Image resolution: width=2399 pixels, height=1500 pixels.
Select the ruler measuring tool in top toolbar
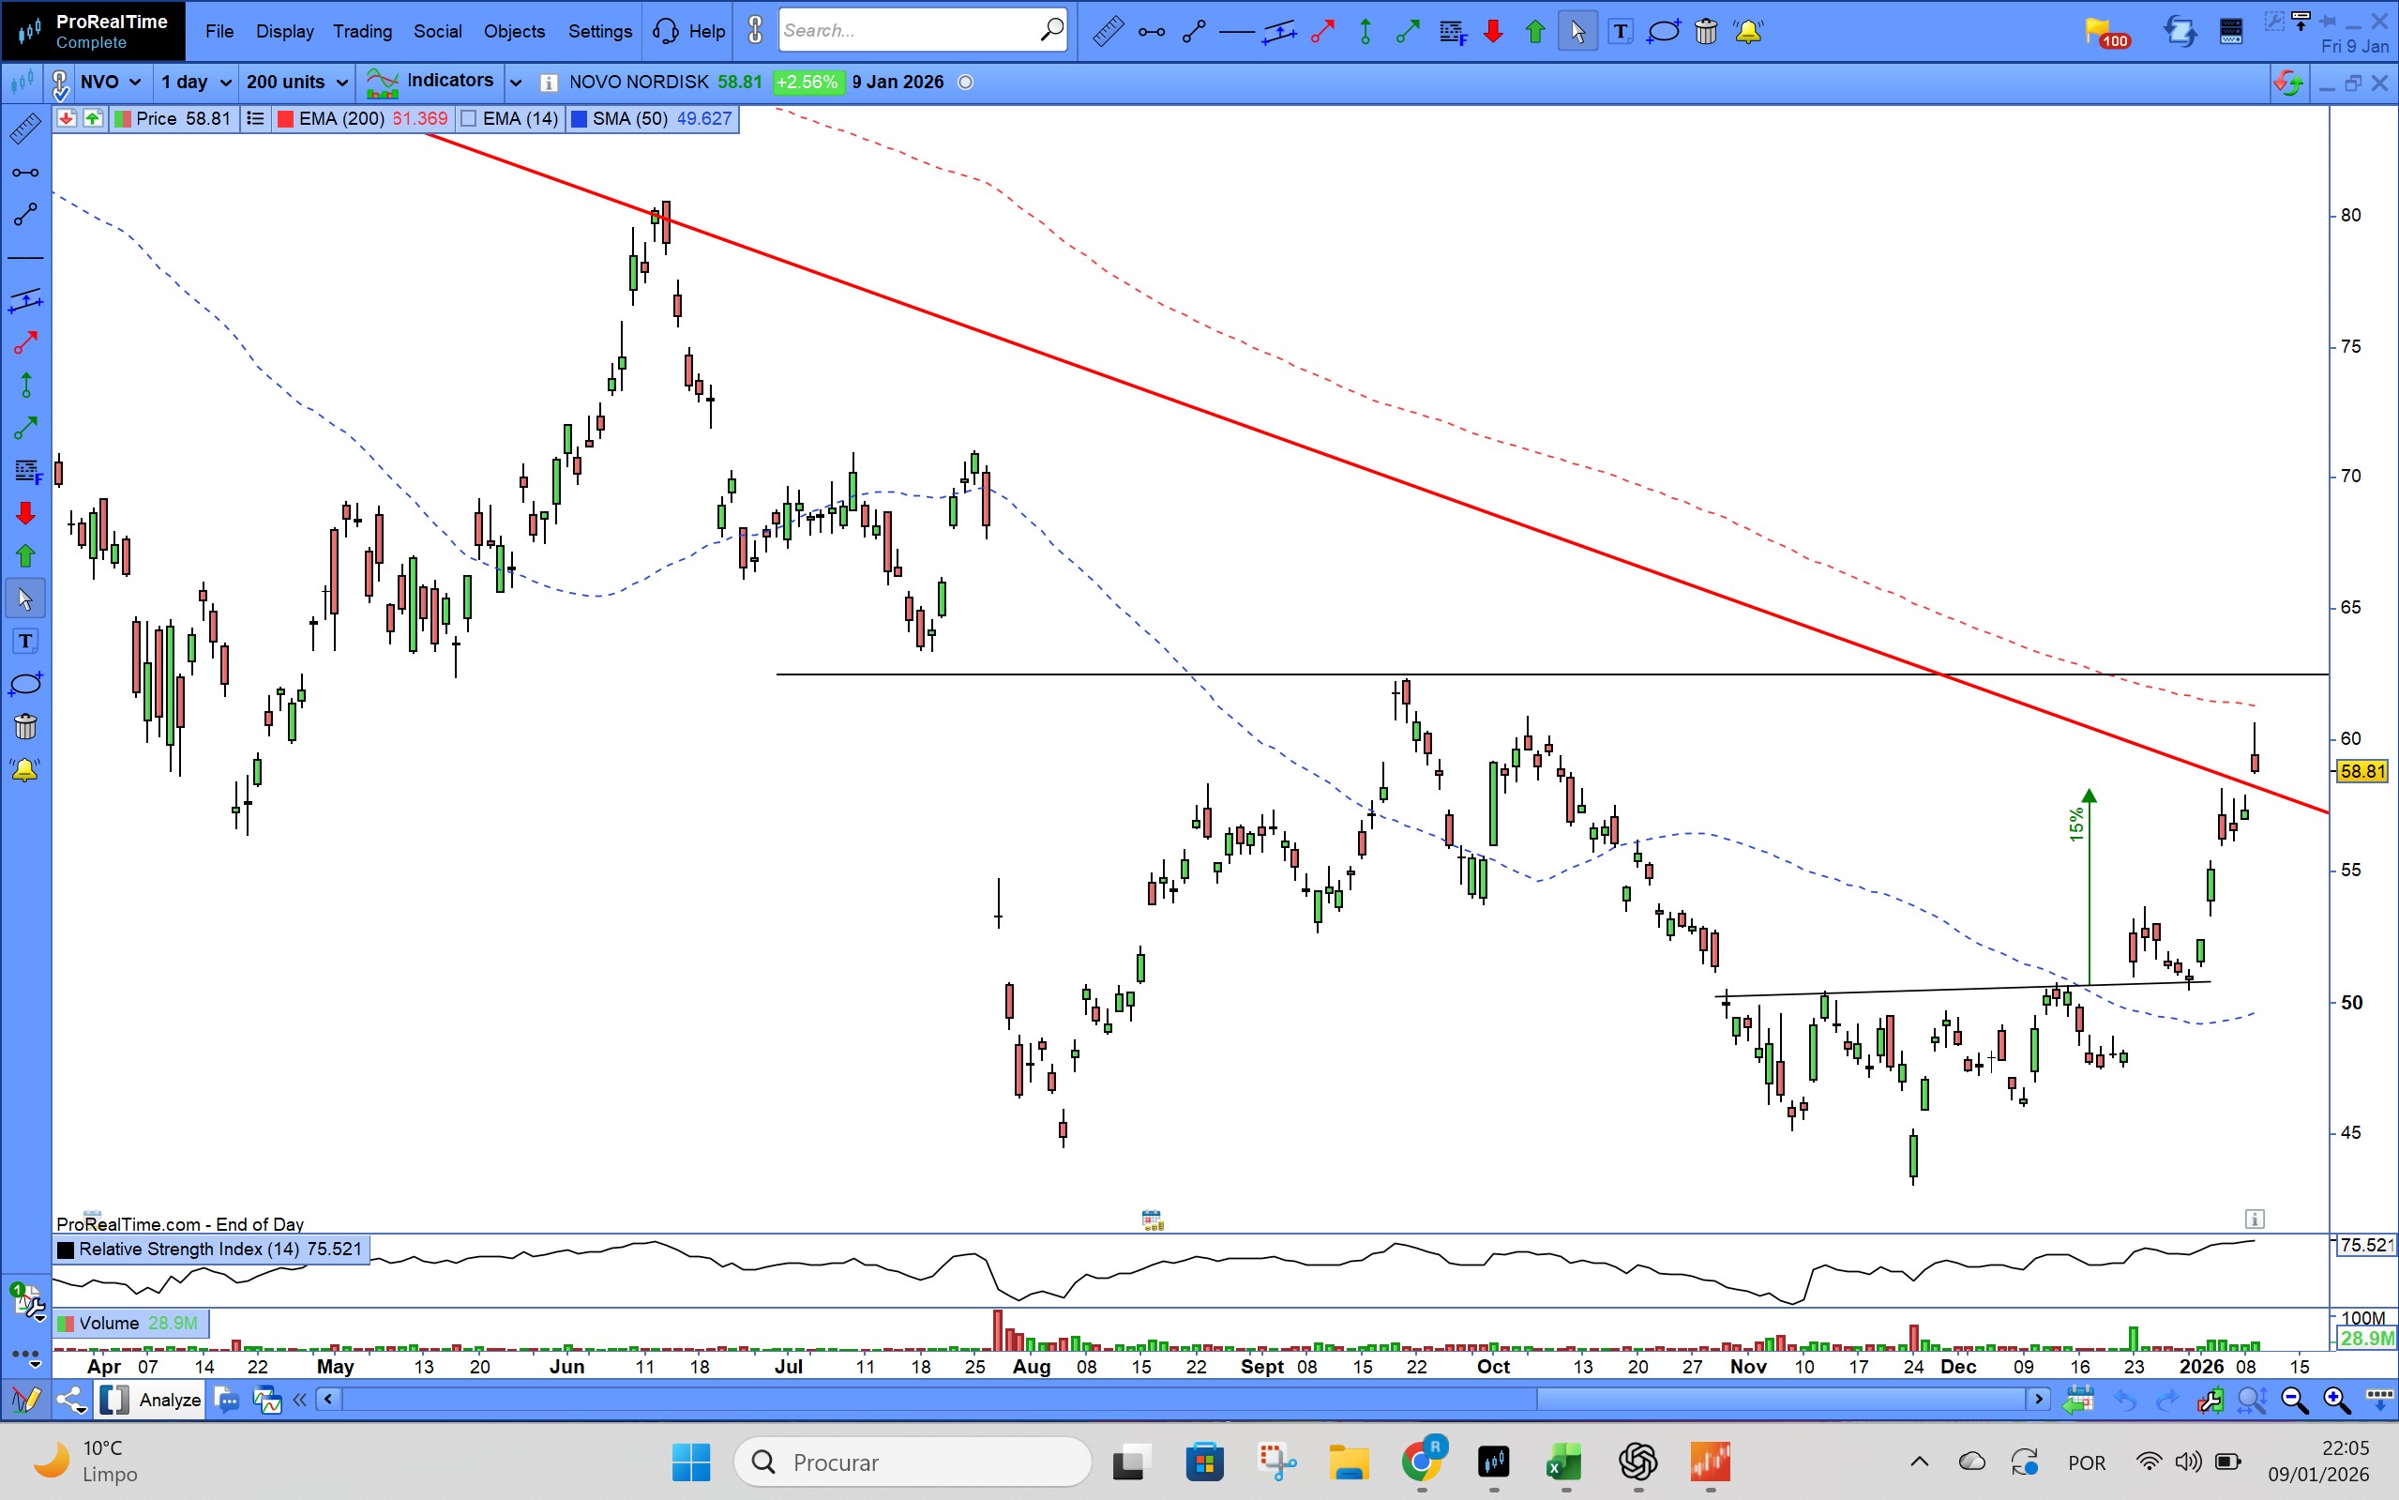point(1108,32)
